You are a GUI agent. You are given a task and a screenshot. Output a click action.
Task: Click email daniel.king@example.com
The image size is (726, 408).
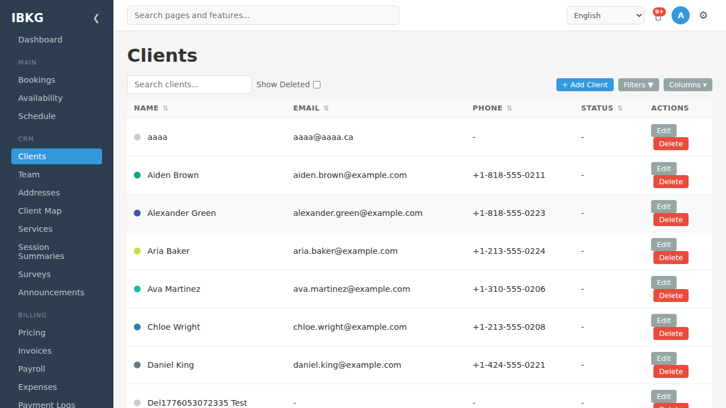pyautogui.click(x=347, y=365)
